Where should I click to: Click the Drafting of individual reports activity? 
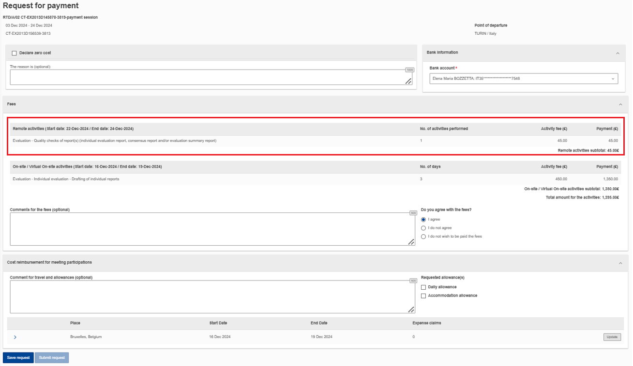tap(66, 179)
